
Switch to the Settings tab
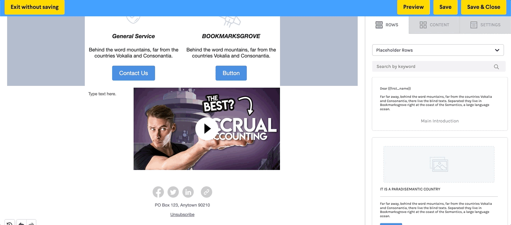point(485,25)
